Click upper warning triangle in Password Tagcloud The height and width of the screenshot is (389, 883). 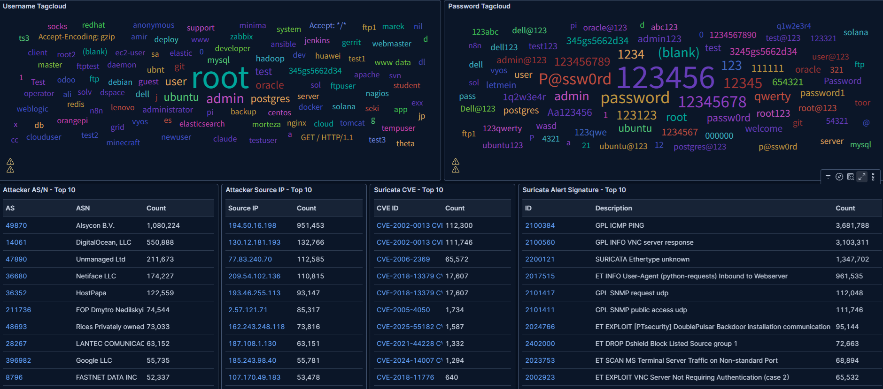[x=456, y=162]
